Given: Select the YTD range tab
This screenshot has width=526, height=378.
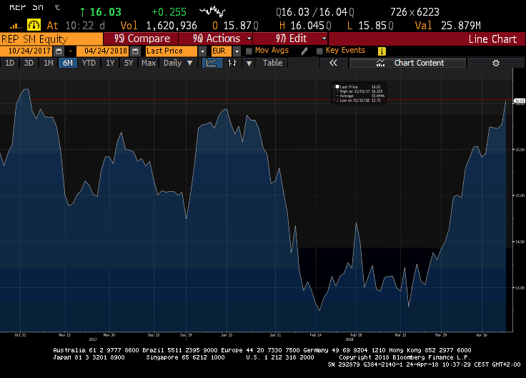Looking at the screenshot, I should tap(89, 63).
